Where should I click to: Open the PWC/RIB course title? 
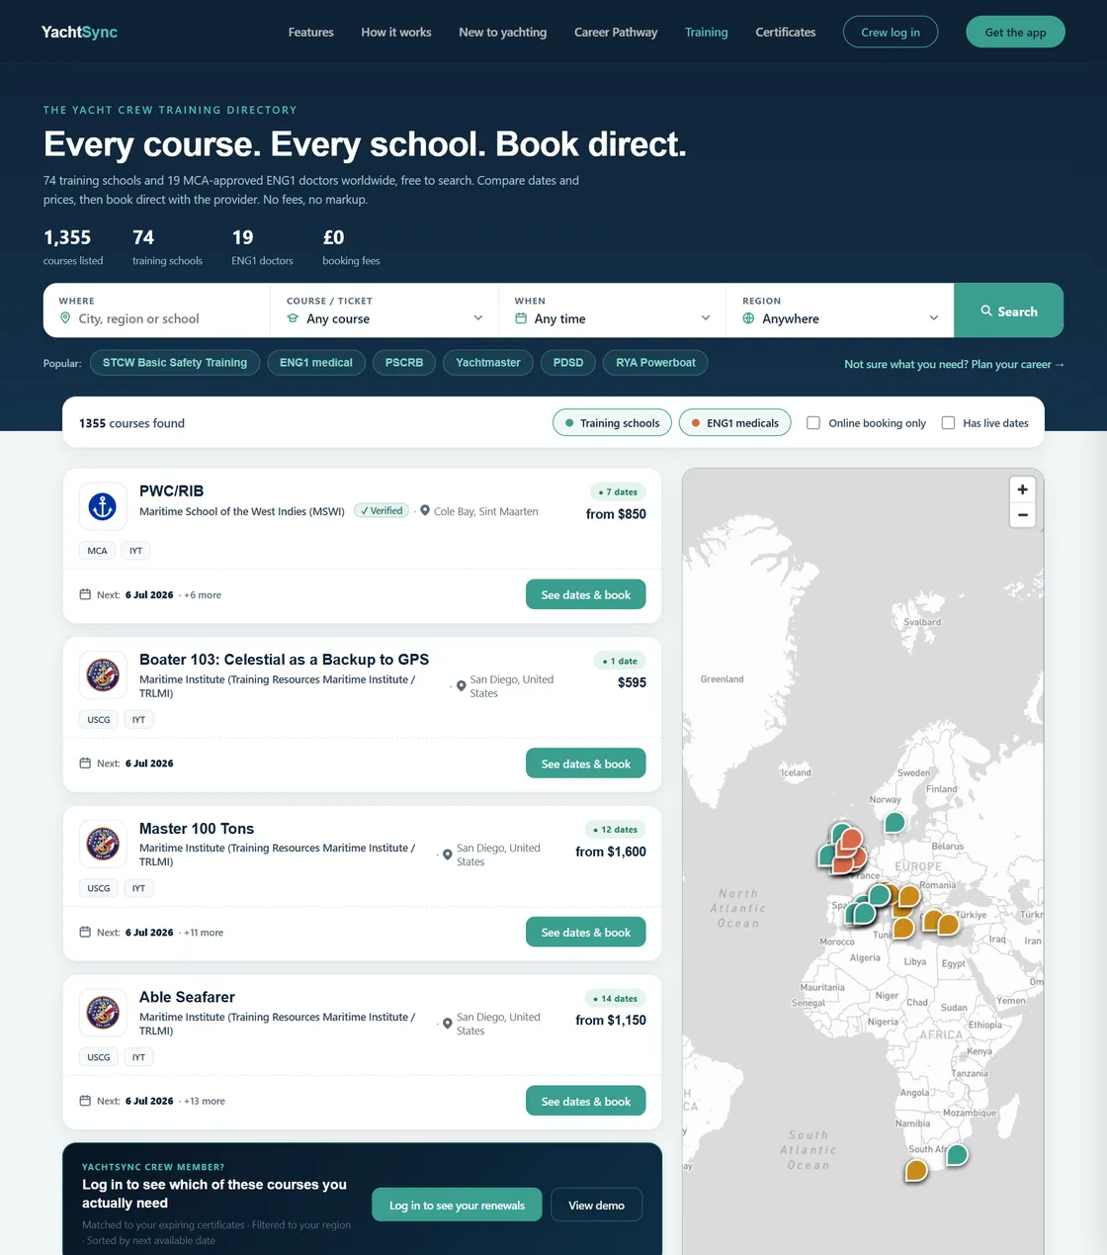[x=172, y=491]
